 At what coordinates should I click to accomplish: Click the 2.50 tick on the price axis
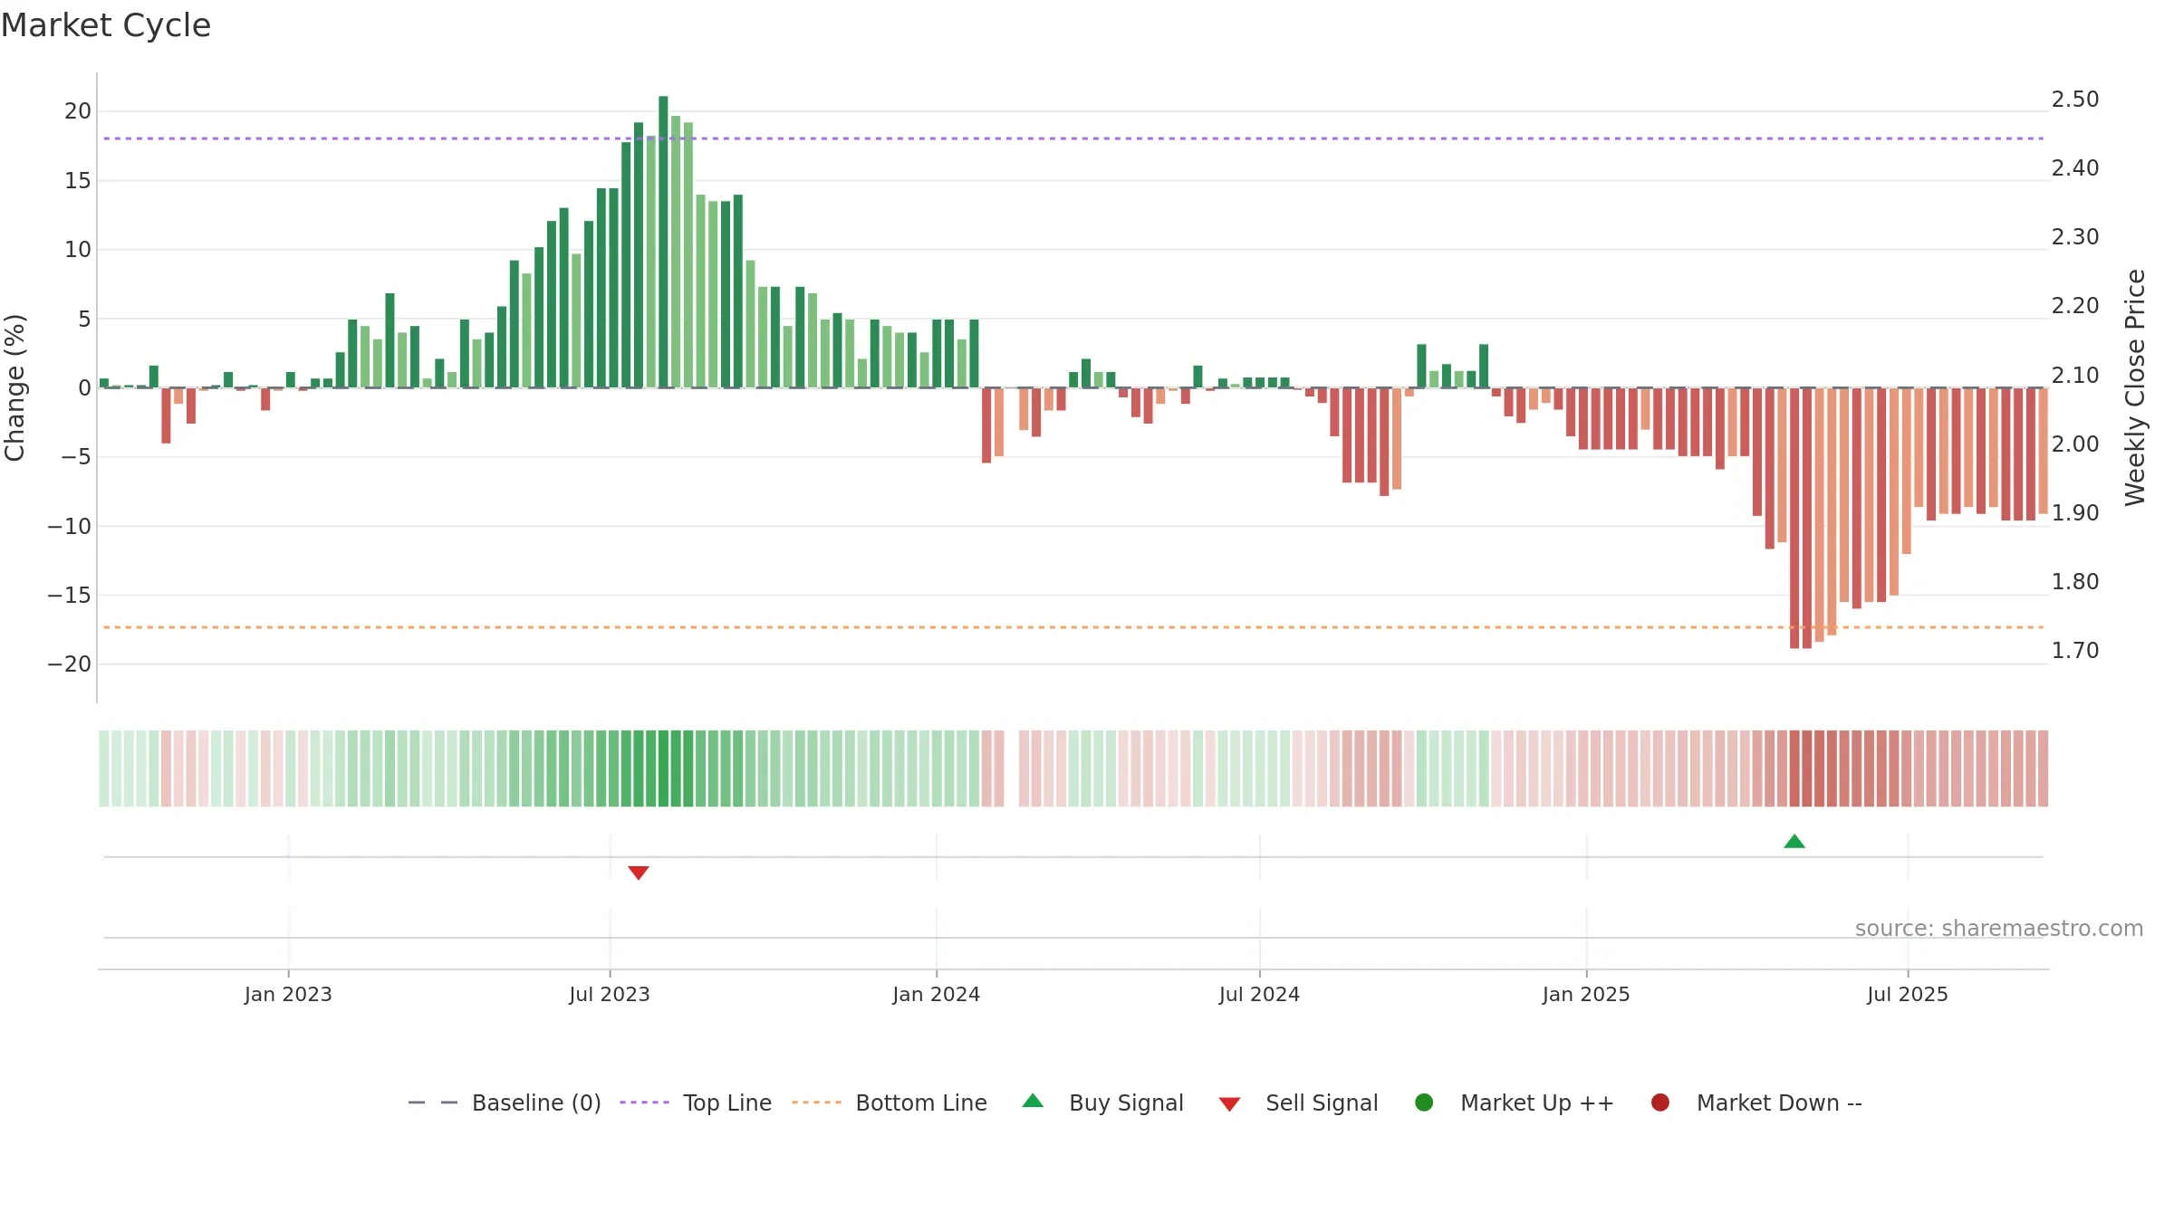point(2075,100)
